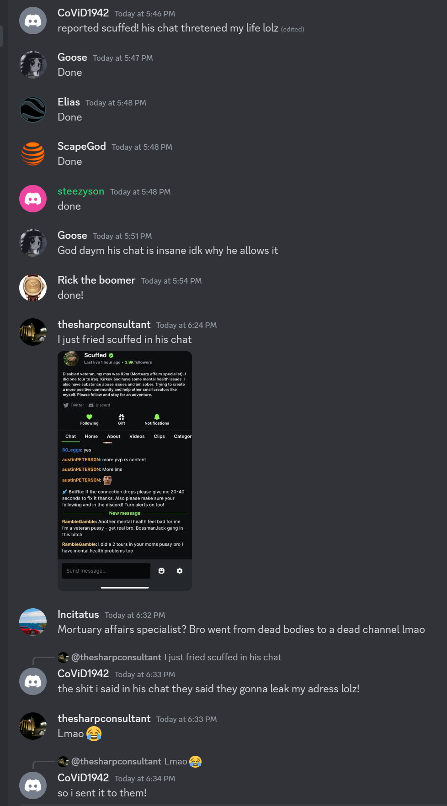
Task: Click the timestamp Today at 5:54 PM
Action: point(171,281)
